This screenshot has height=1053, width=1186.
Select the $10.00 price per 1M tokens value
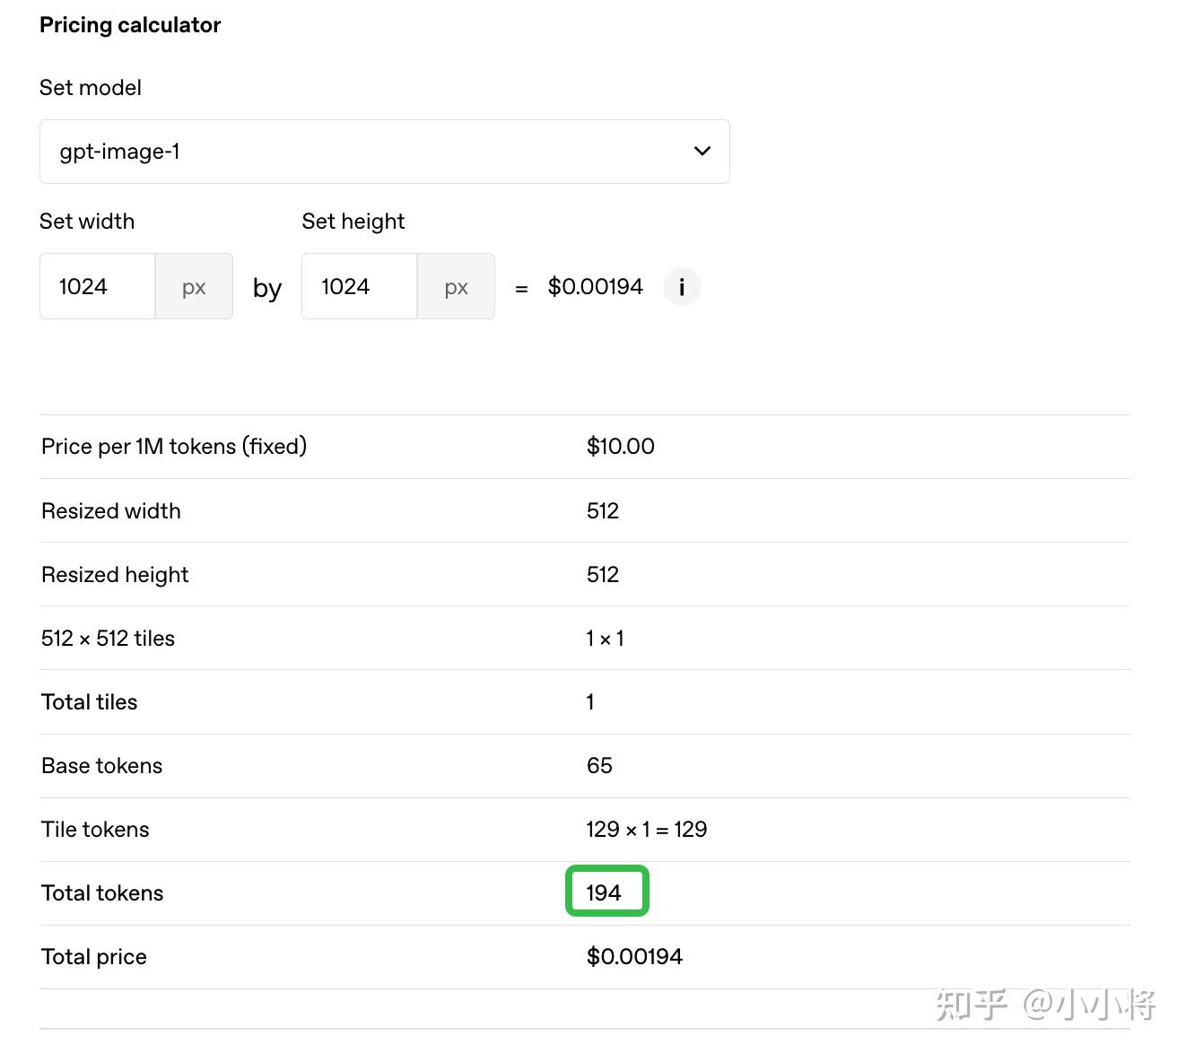(x=620, y=447)
